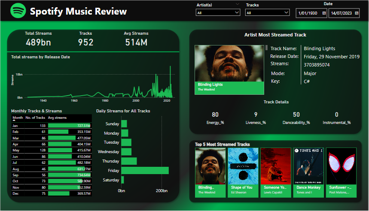Open the Artist(s) dropdown
369x211 pixels.
[218, 13]
